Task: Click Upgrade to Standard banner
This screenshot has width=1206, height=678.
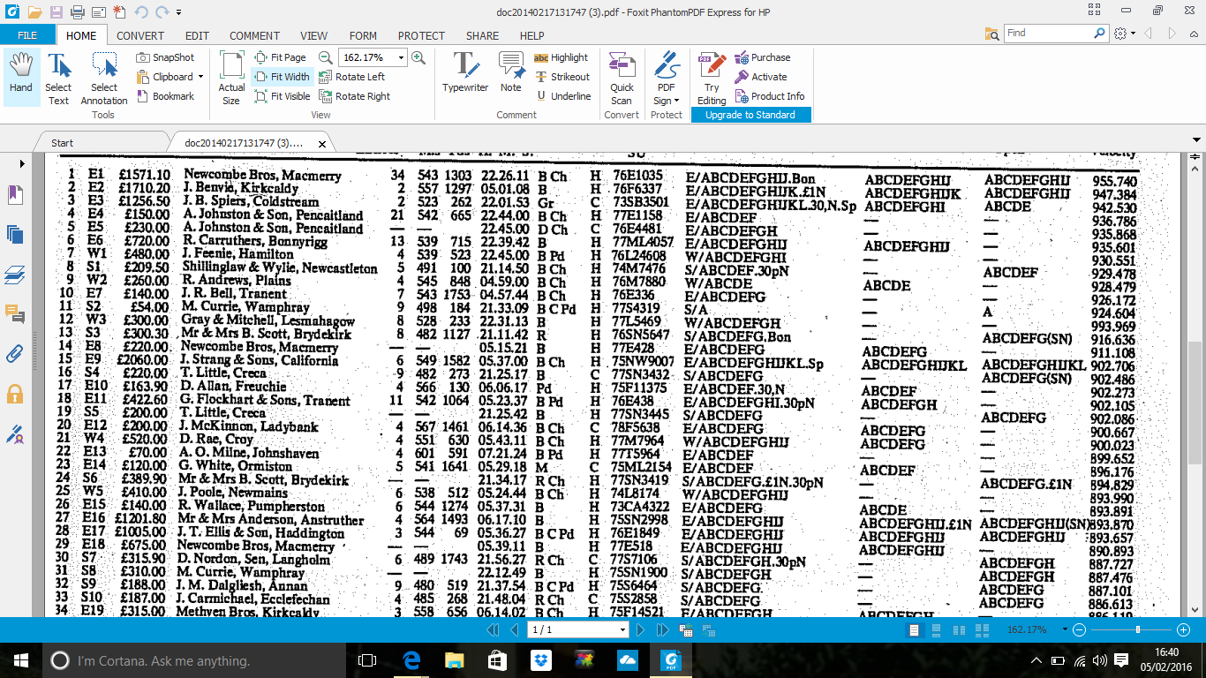Action: pos(750,115)
